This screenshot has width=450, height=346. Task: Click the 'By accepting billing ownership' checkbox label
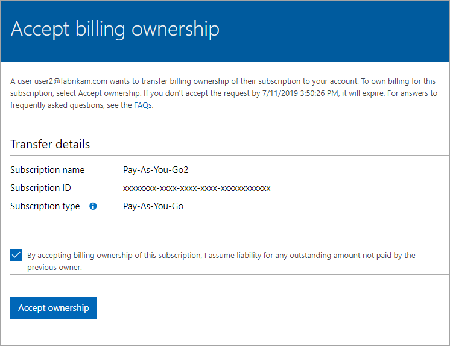pyautogui.click(x=221, y=256)
